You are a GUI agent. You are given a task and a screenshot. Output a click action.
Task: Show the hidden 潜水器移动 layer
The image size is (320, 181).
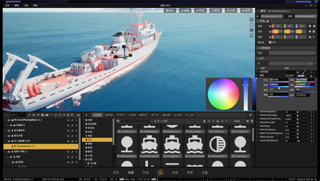point(9,131)
